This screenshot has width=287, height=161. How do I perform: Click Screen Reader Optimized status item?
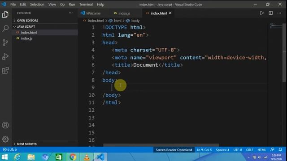click(x=174, y=150)
